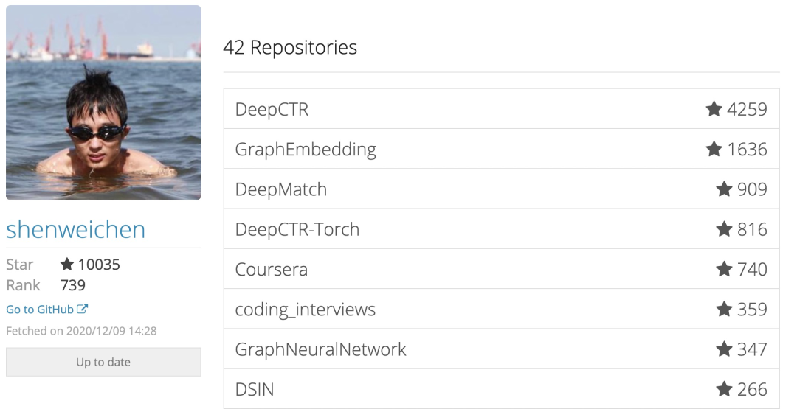Click the star icon on GraphNeuralNetwork row
The width and height of the screenshot is (797, 409).
(x=724, y=349)
